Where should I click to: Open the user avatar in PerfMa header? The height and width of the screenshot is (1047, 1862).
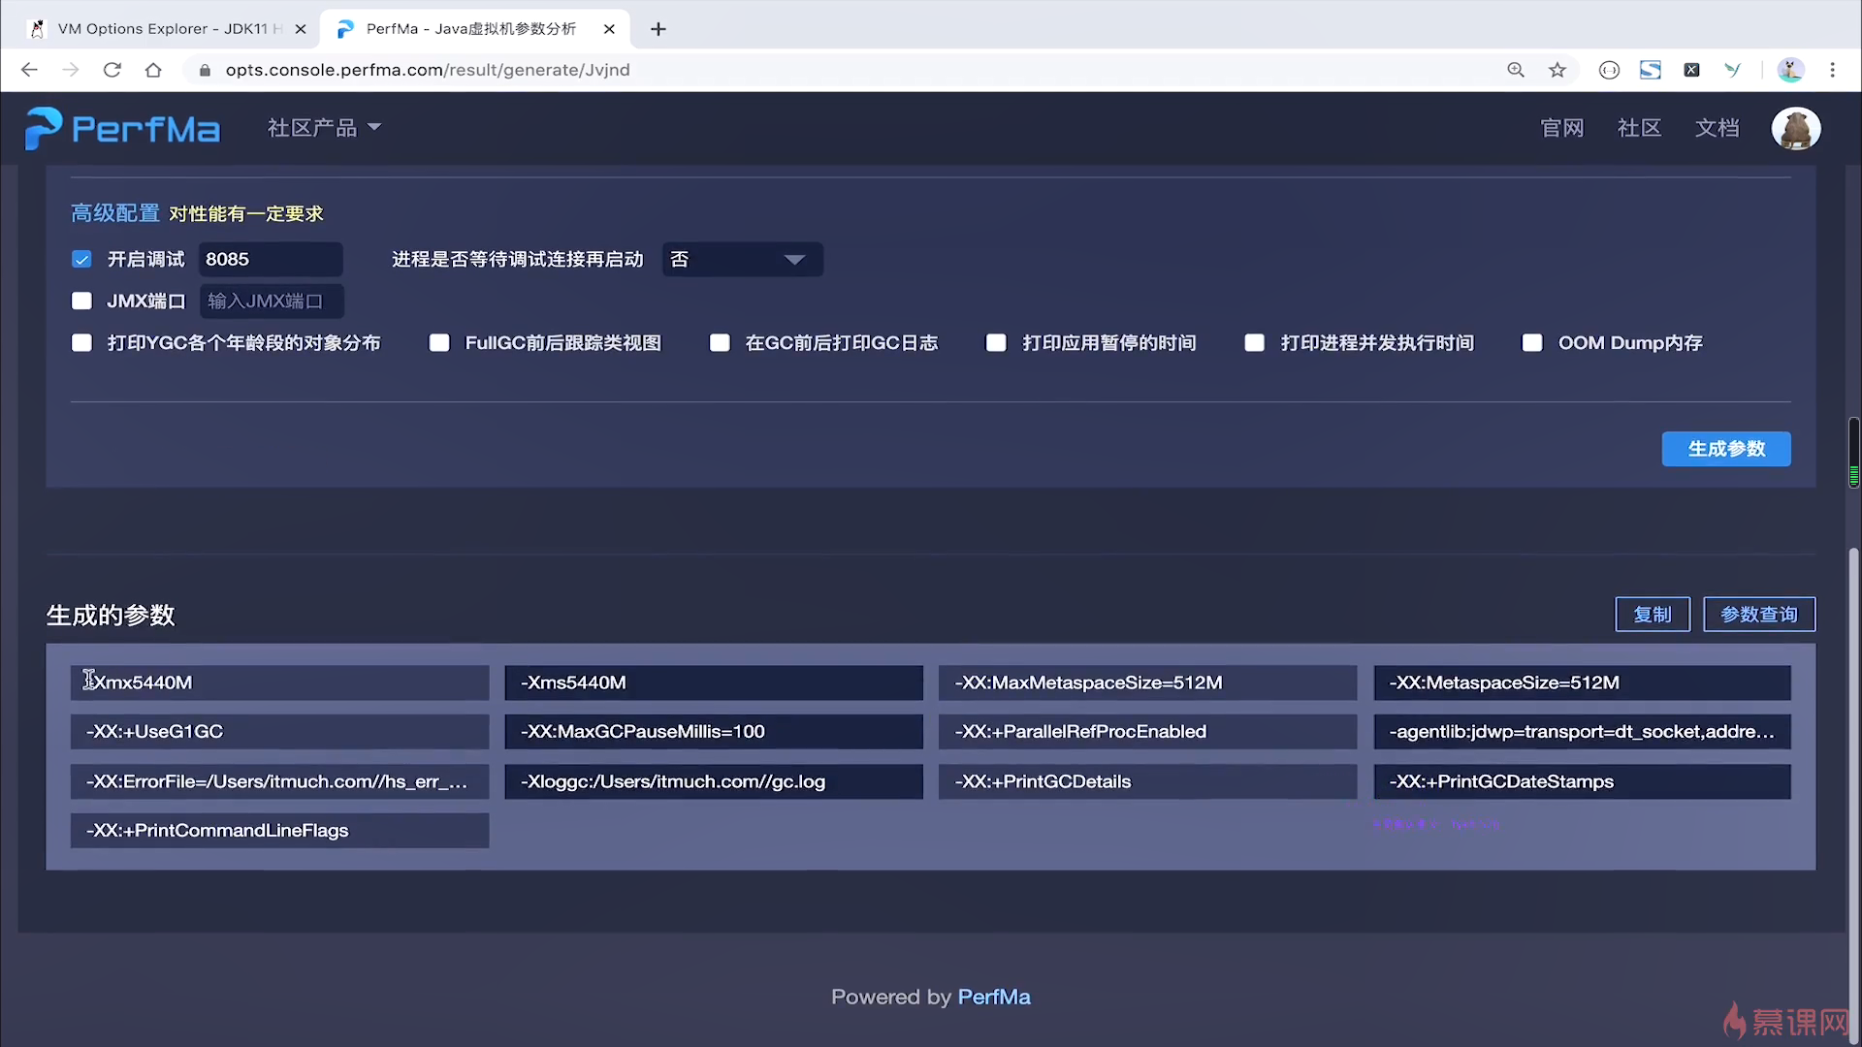point(1795,128)
